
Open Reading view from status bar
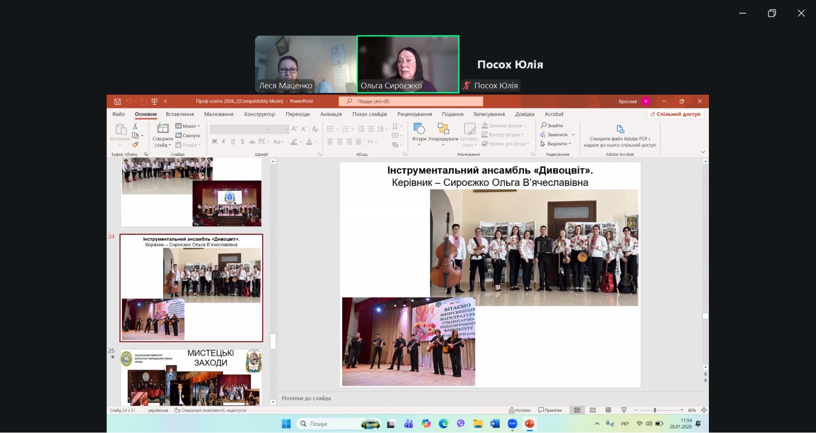tap(608, 410)
